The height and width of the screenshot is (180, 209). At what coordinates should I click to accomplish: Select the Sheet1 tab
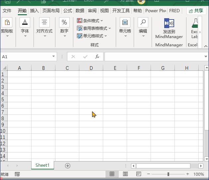(42, 165)
